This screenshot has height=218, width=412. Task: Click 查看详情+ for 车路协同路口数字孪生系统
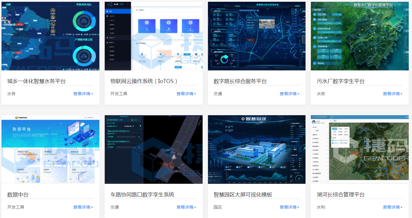coord(186,207)
